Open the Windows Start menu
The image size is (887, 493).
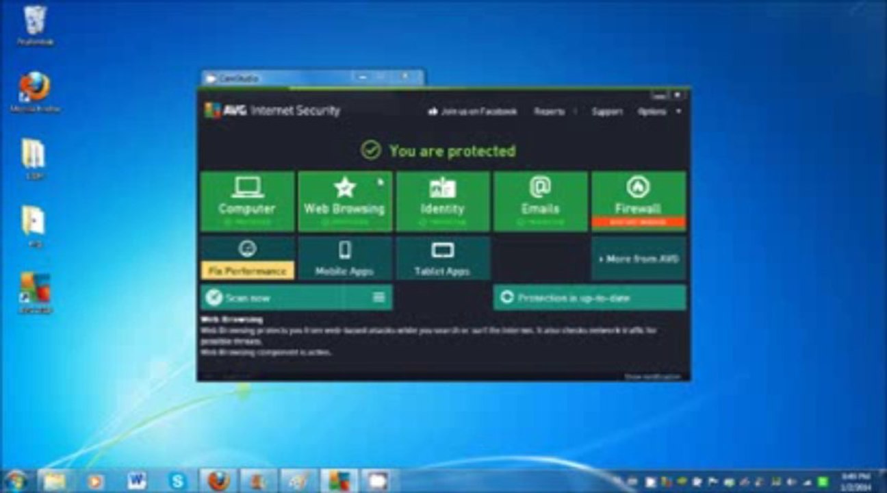click(x=15, y=481)
